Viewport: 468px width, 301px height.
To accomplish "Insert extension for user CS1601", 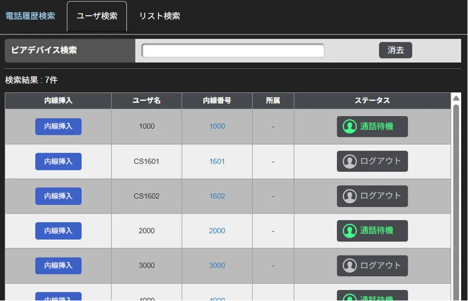I will pos(58,162).
